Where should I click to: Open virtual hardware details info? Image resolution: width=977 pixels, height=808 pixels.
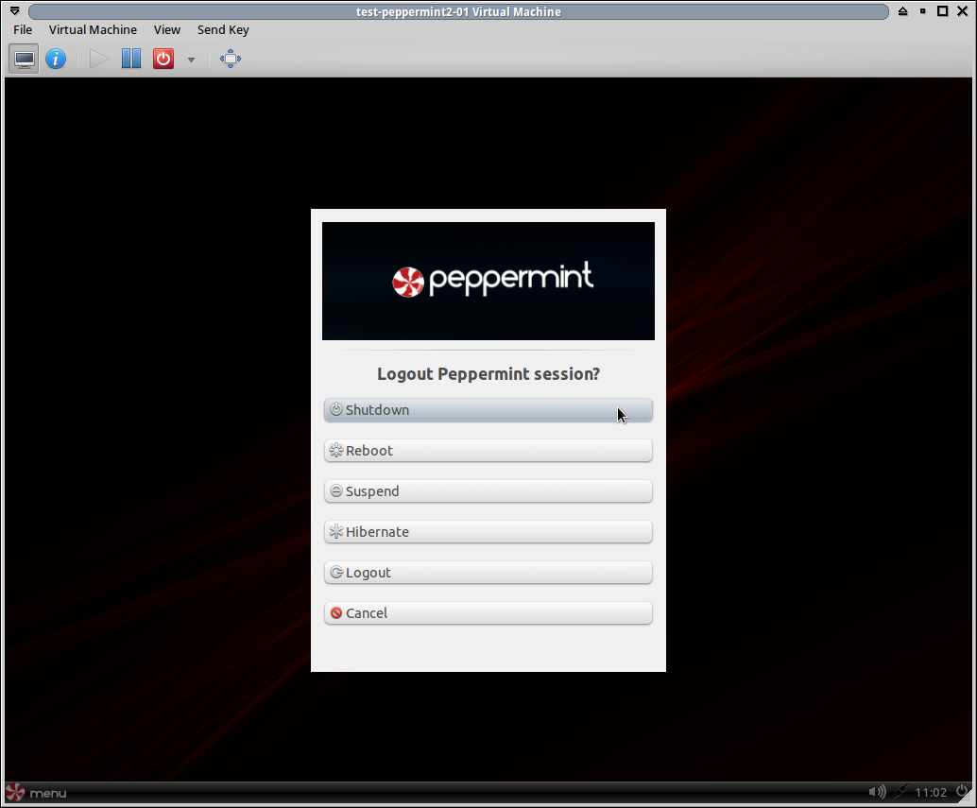(56, 60)
